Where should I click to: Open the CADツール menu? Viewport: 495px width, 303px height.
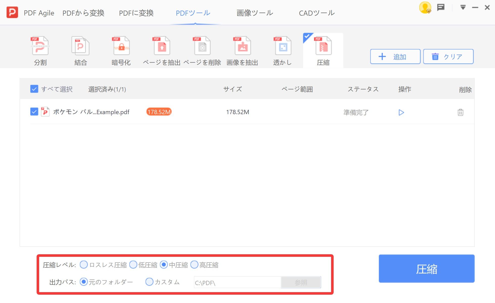tap(317, 13)
